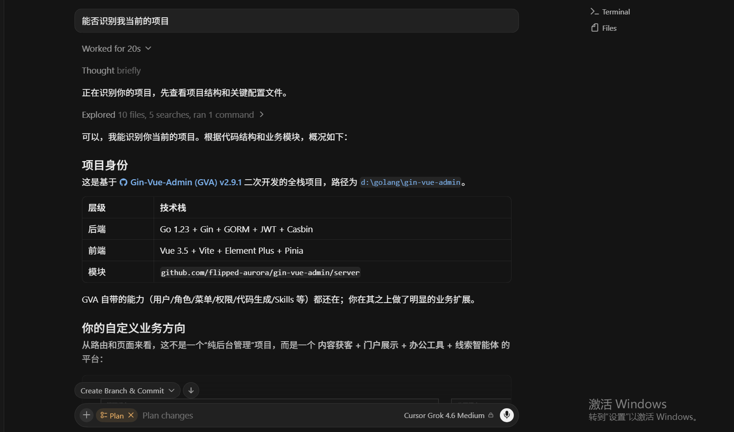This screenshot has height=432, width=734.
Task: Remove Plan mode with the X
Action: [131, 415]
